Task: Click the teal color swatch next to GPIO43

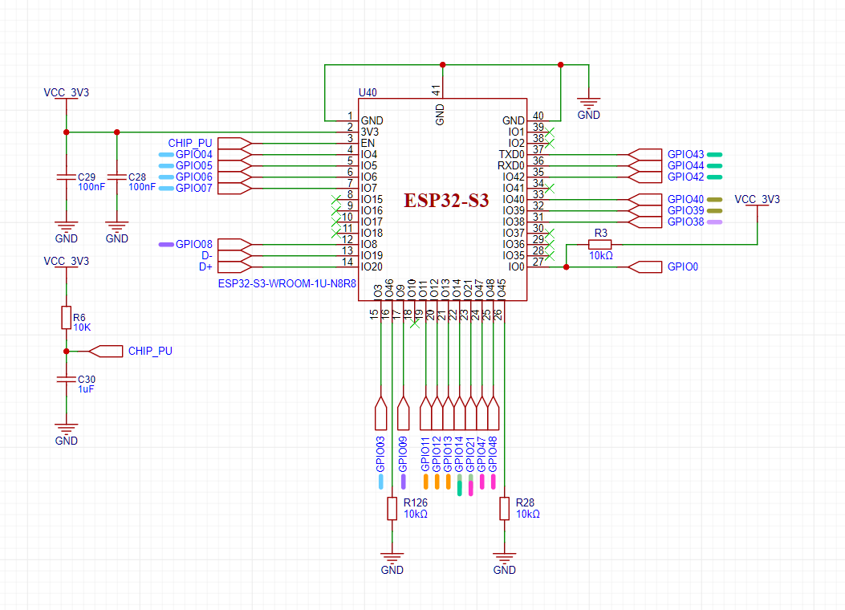Action: [x=714, y=155]
